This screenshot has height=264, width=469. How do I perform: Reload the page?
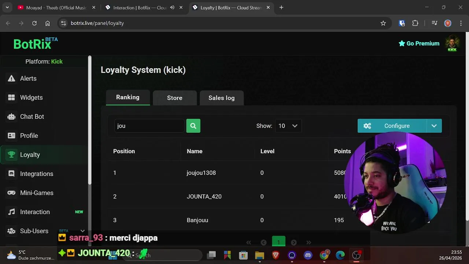coord(34,23)
